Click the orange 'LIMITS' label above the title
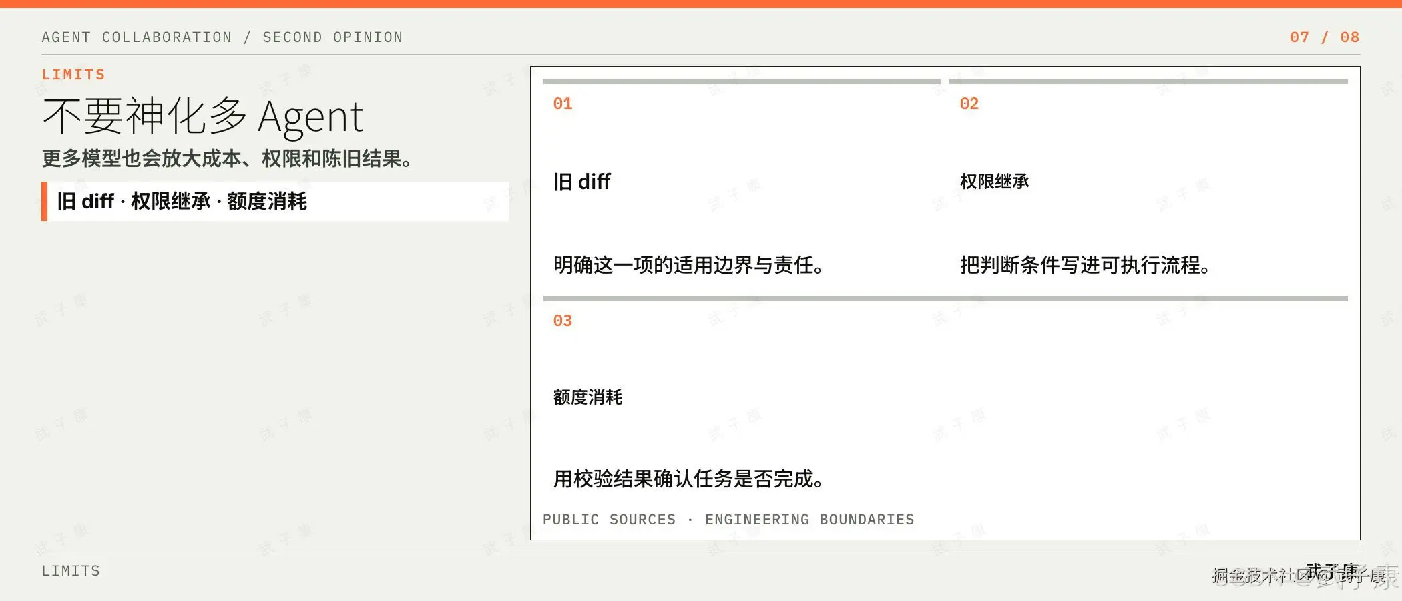 click(x=73, y=75)
